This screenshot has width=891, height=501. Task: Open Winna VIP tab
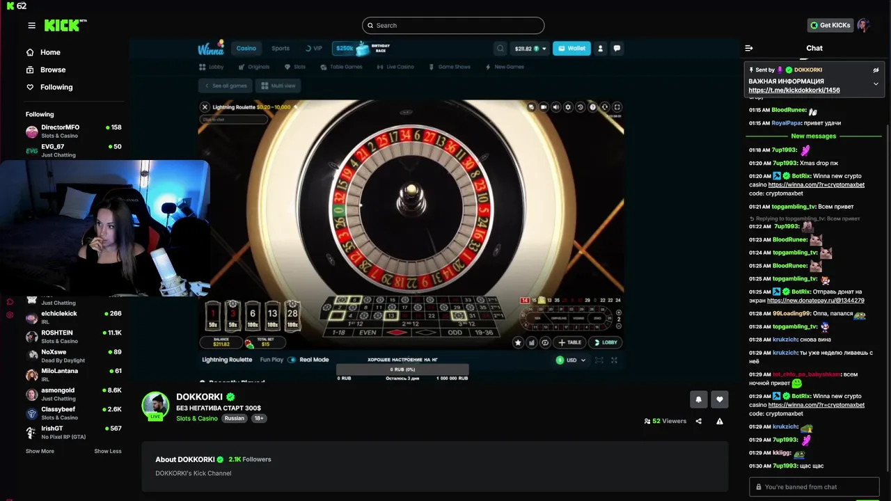coord(314,48)
